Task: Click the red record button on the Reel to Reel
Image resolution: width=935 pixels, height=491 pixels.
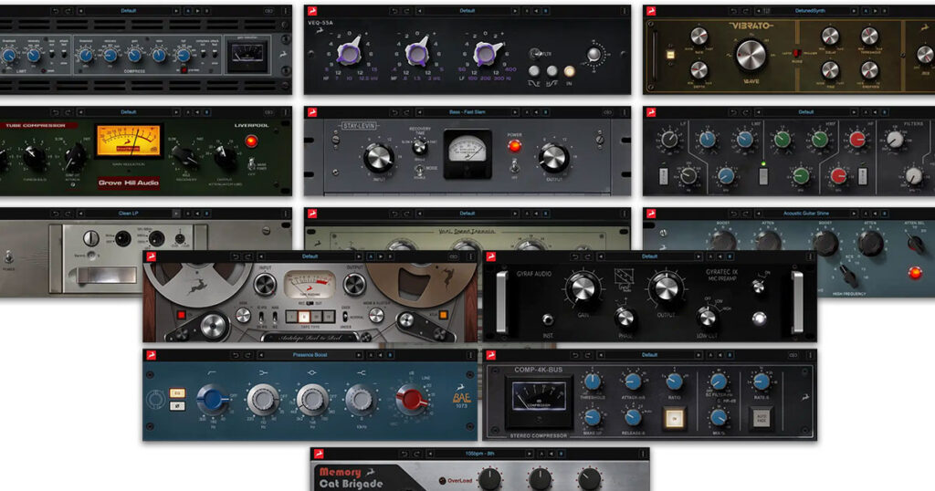Action: pos(182,315)
